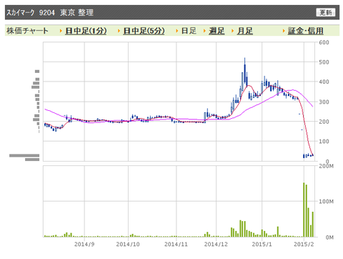Click the 600 price axis label
The width and height of the screenshot is (343, 259).
click(324, 42)
